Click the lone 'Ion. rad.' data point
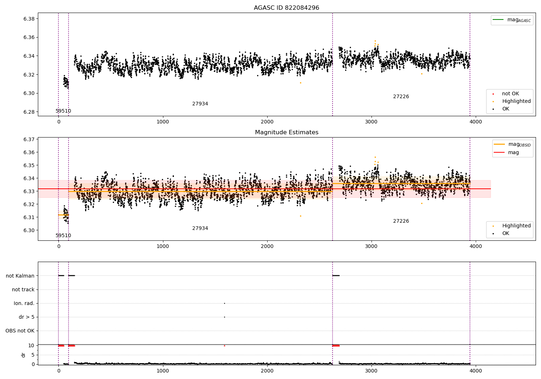 pos(224,303)
